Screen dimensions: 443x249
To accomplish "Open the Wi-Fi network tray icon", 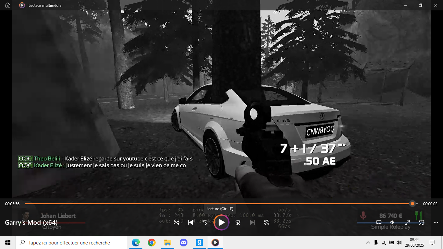I will point(384,243).
